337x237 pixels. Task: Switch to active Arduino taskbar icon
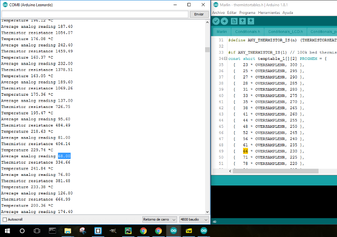coord(174,231)
